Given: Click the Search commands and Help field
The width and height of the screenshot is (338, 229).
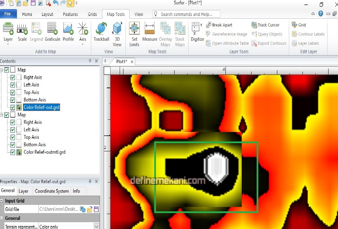Looking at the screenshot, I should tap(186, 14).
